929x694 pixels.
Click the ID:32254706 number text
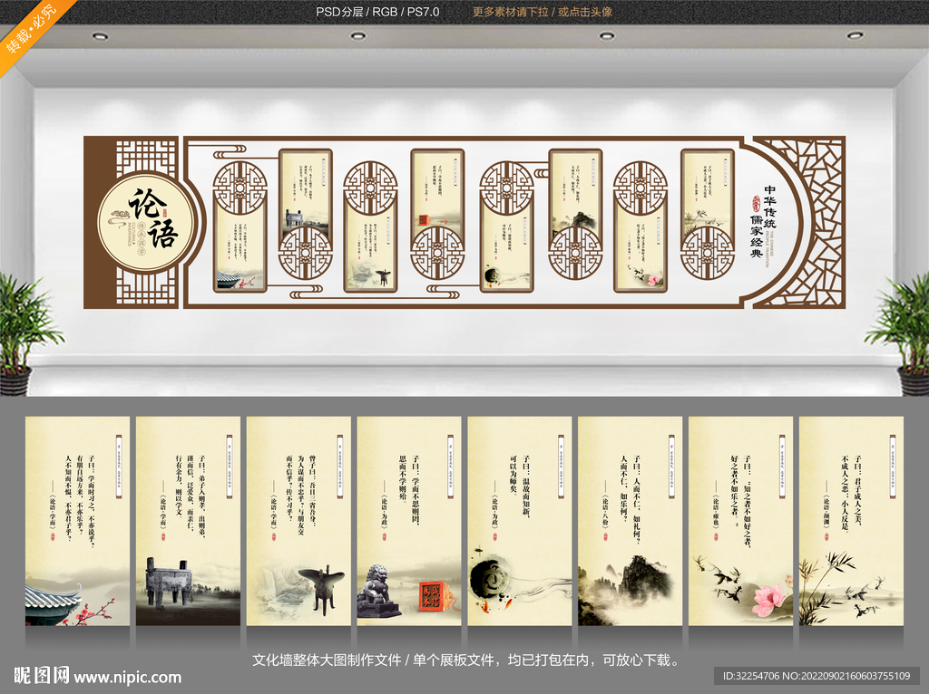click(x=748, y=677)
